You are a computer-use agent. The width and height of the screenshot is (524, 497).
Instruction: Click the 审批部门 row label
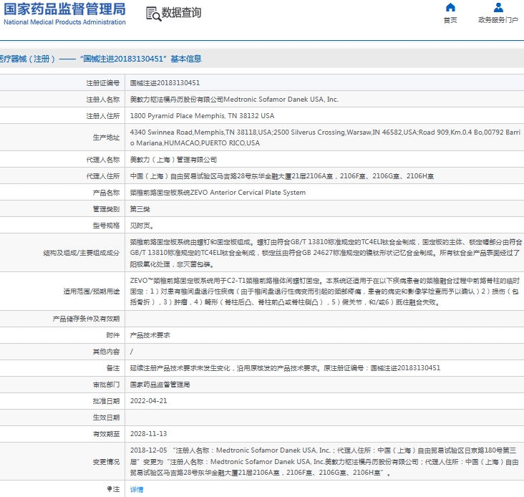pyautogui.click(x=106, y=385)
